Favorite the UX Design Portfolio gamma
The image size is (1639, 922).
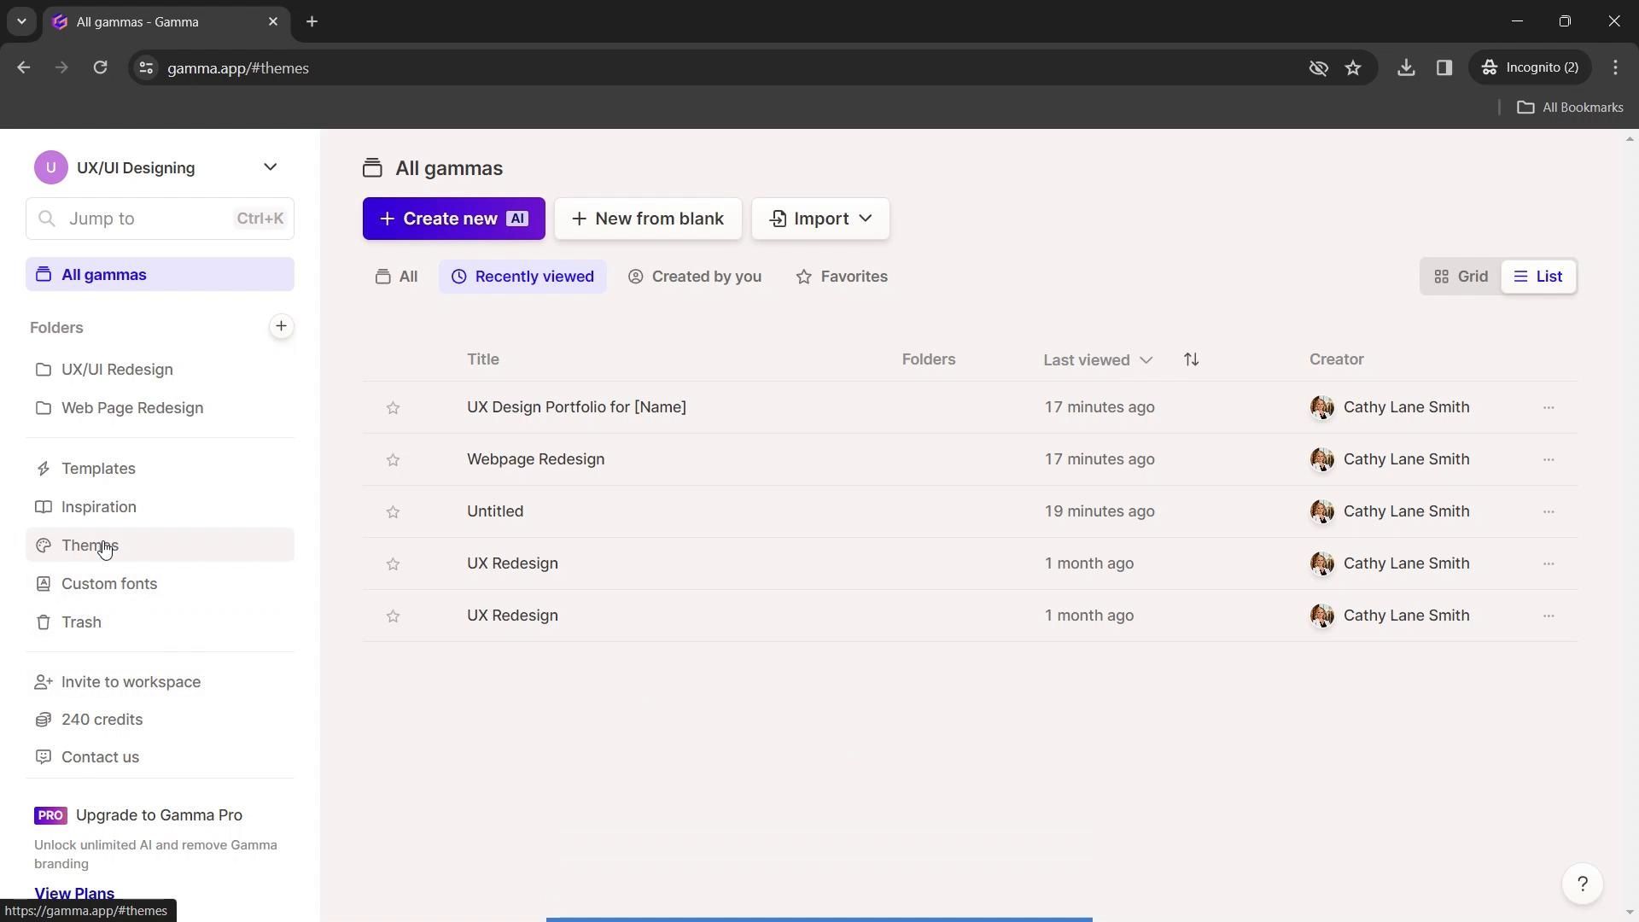393,407
